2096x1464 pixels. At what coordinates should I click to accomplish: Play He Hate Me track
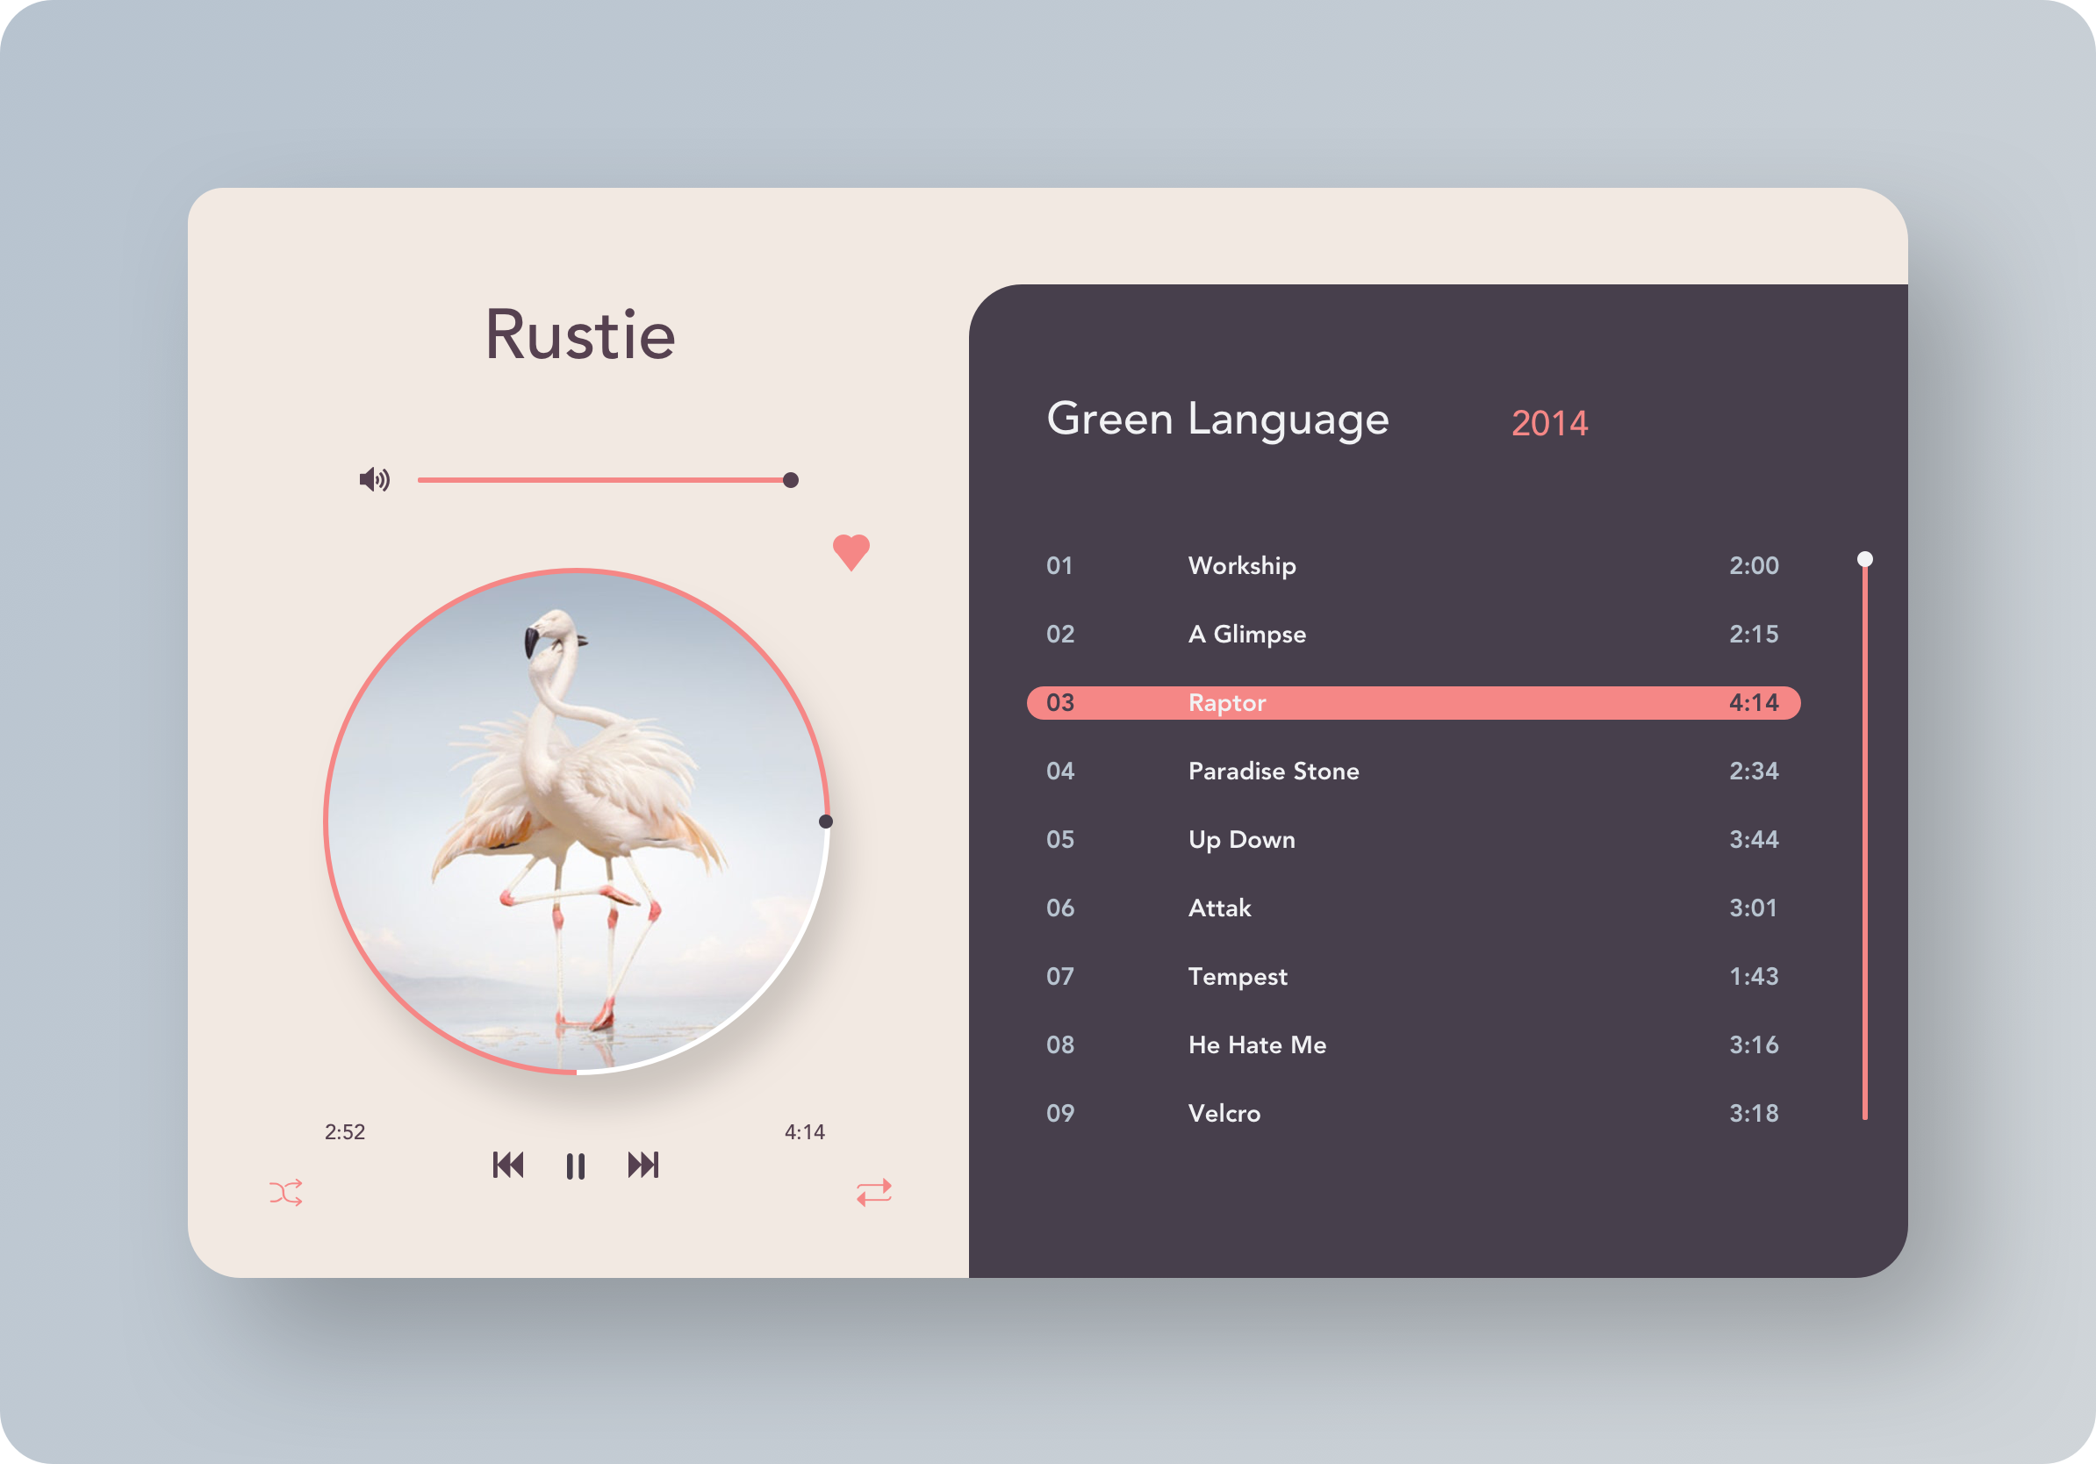pos(1256,1045)
